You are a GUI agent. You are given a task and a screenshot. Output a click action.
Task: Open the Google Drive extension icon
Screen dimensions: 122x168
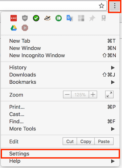coord(14,28)
